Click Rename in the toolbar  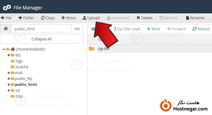point(195,18)
